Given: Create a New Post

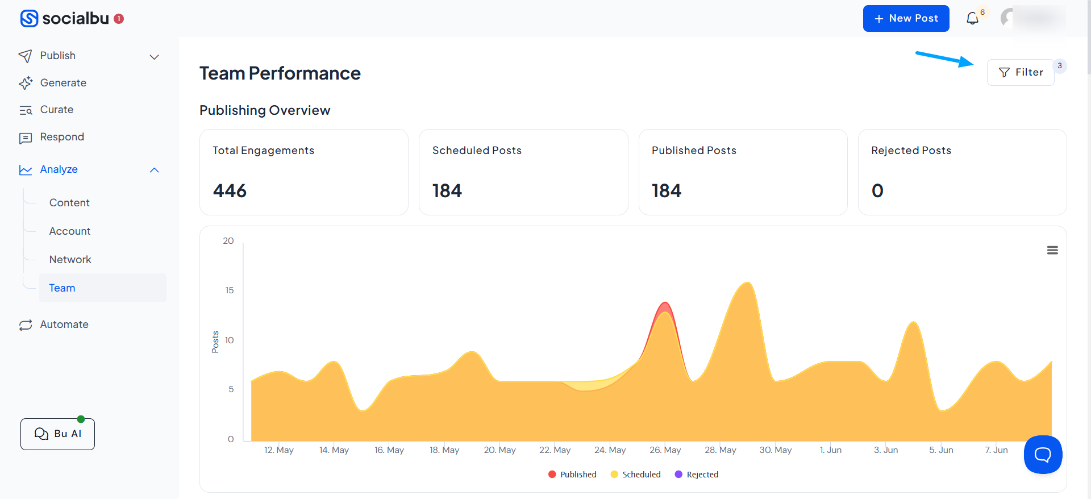Looking at the screenshot, I should [906, 18].
